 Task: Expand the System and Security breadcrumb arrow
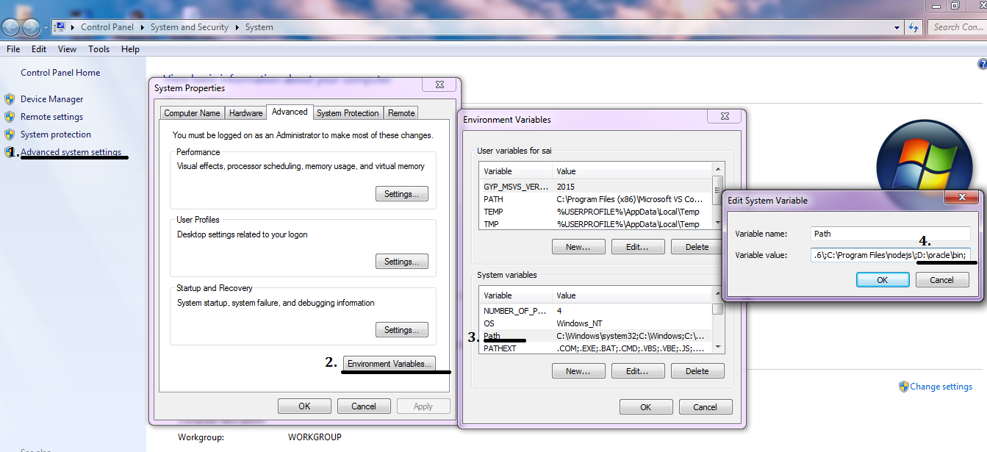click(x=236, y=27)
